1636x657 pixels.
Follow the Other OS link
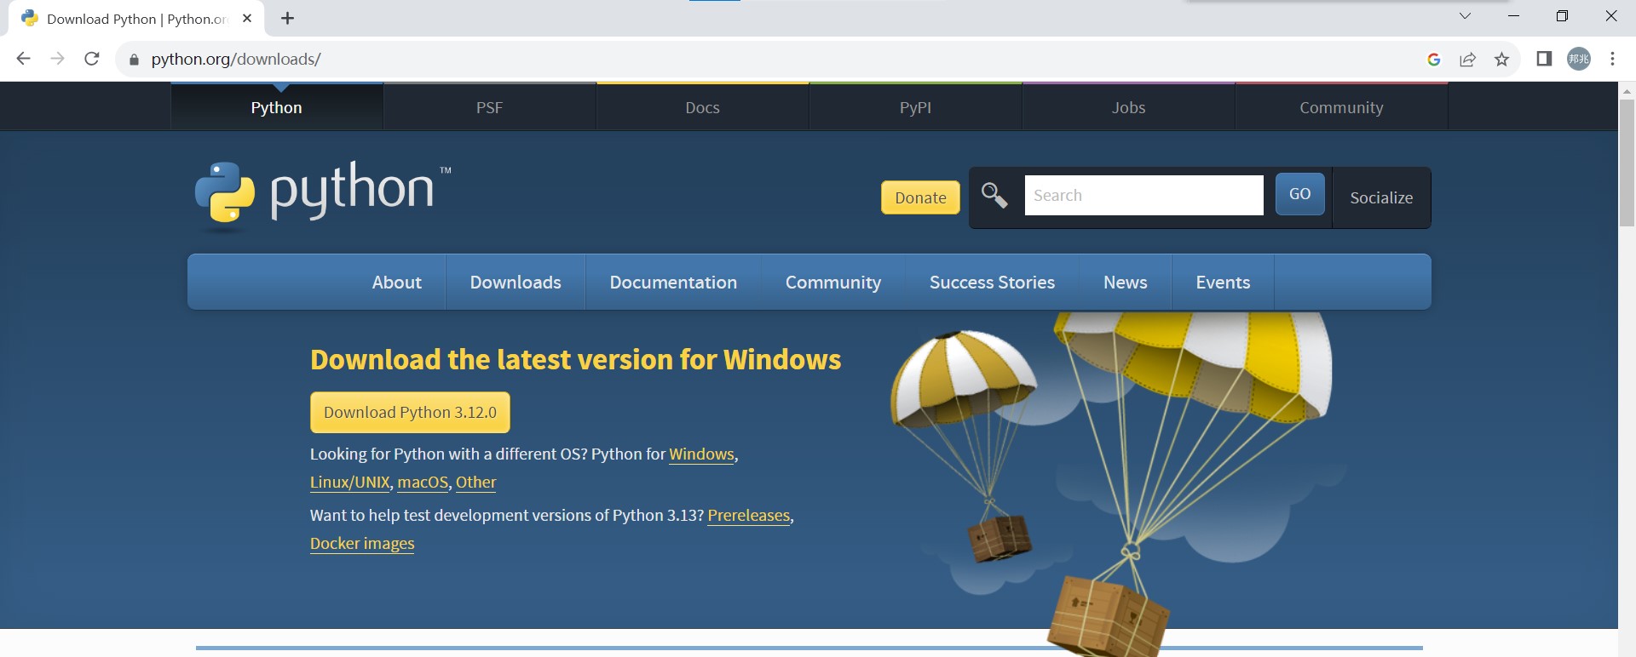475,483
